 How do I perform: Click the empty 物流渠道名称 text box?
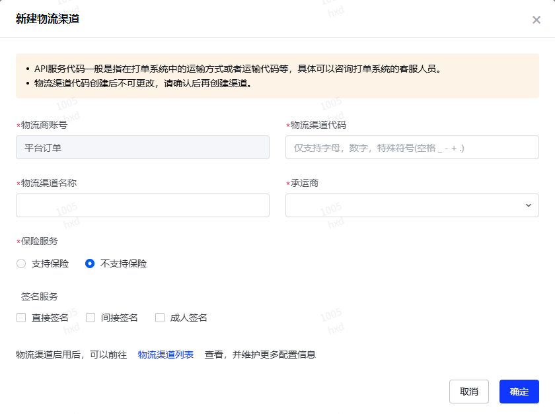[x=142, y=205]
